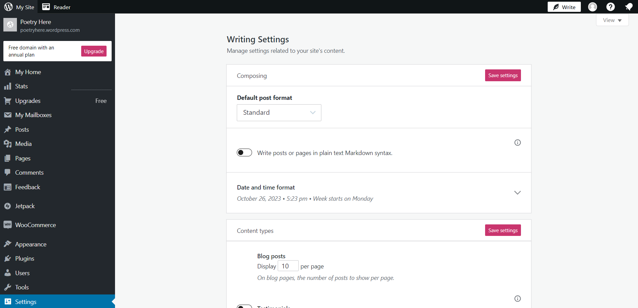Image resolution: width=638 pixels, height=308 pixels.
Task: Open the Appearance menu item
Action: point(58,244)
